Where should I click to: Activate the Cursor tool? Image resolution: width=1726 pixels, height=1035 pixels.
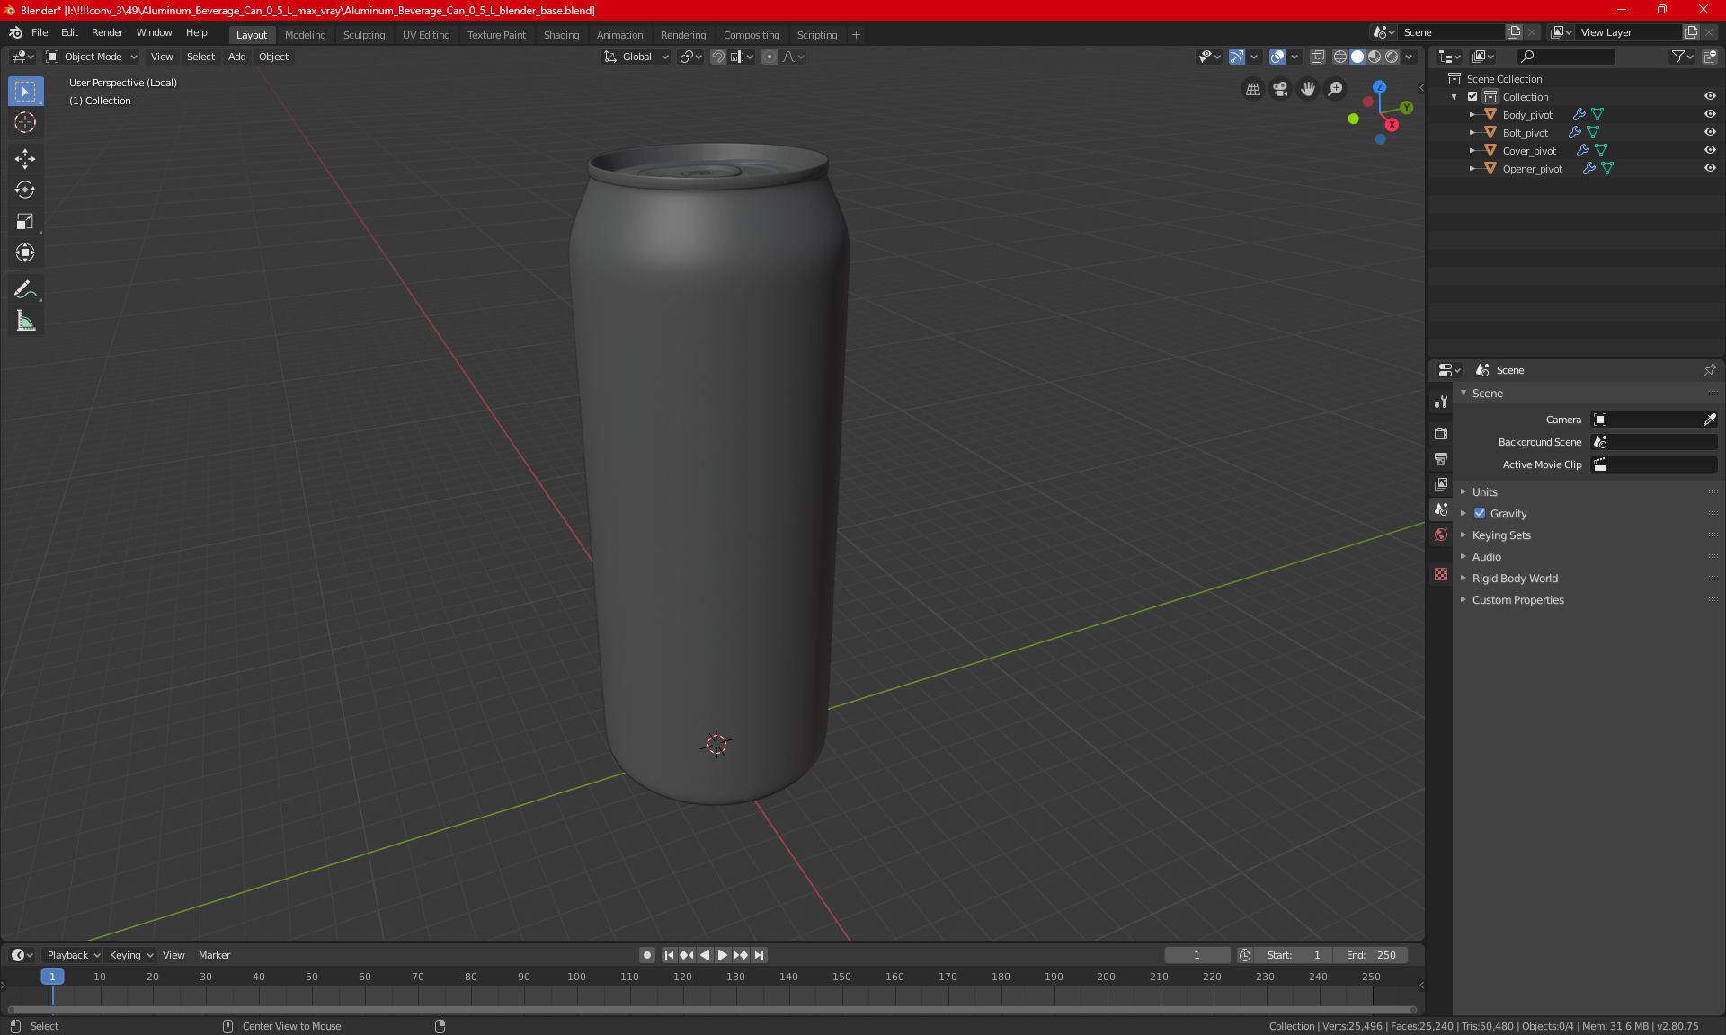[x=25, y=122]
